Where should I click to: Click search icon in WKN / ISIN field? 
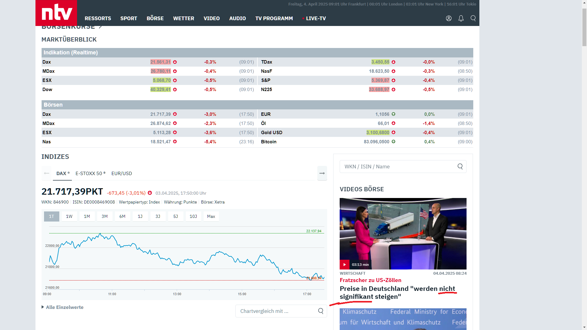tap(460, 167)
